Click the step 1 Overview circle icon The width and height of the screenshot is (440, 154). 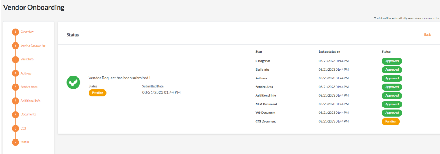(15, 32)
